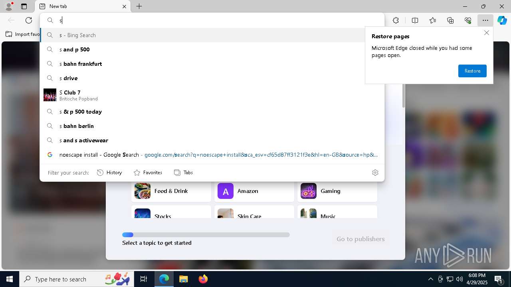Image resolution: width=511 pixels, height=287 pixels.
Task: Open Microsoft Edge taskbar icon
Action: click(x=164, y=279)
